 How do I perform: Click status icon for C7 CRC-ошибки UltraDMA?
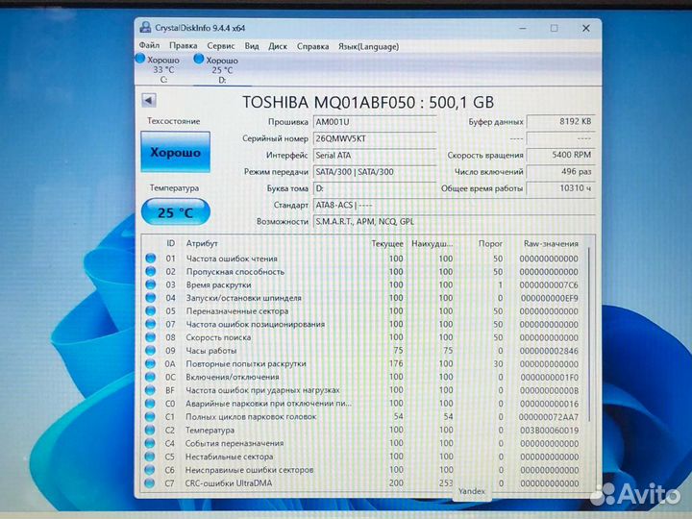pos(150,482)
